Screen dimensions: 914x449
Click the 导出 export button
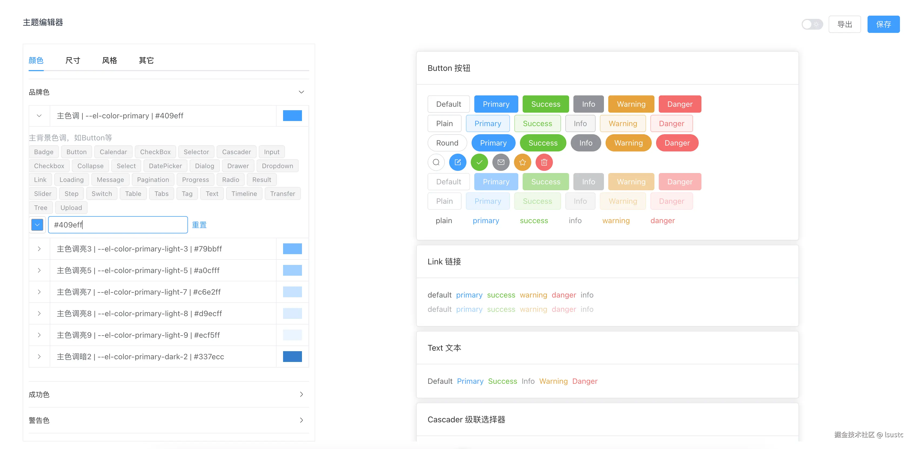pyautogui.click(x=845, y=25)
